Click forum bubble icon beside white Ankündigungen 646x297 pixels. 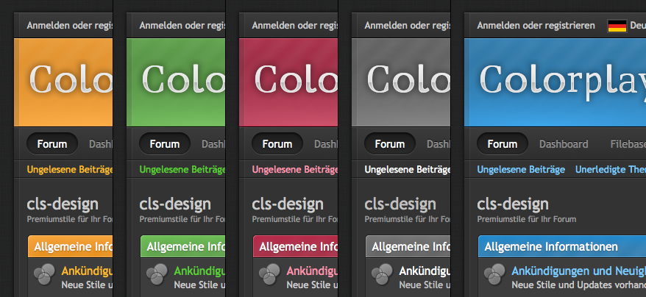[x=381, y=273]
